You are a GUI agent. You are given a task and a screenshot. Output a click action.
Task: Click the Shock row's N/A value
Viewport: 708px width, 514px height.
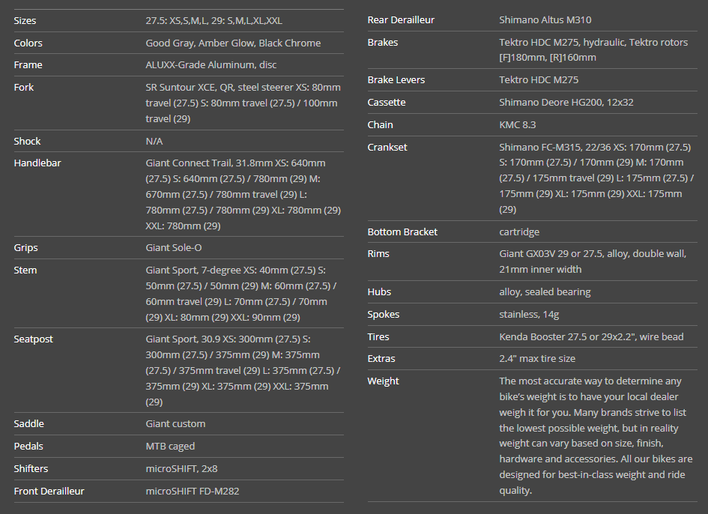pyautogui.click(x=154, y=141)
